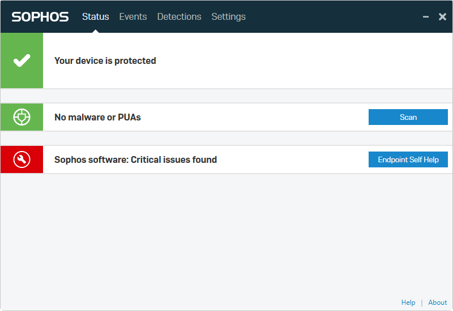This screenshot has width=453, height=311.
Task: Click the Sophos logo in the header
Action: click(x=40, y=16)
